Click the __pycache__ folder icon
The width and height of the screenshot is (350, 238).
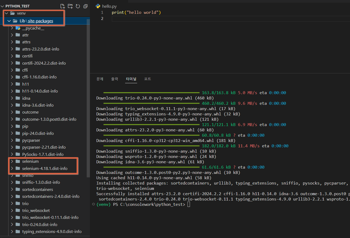18,28
